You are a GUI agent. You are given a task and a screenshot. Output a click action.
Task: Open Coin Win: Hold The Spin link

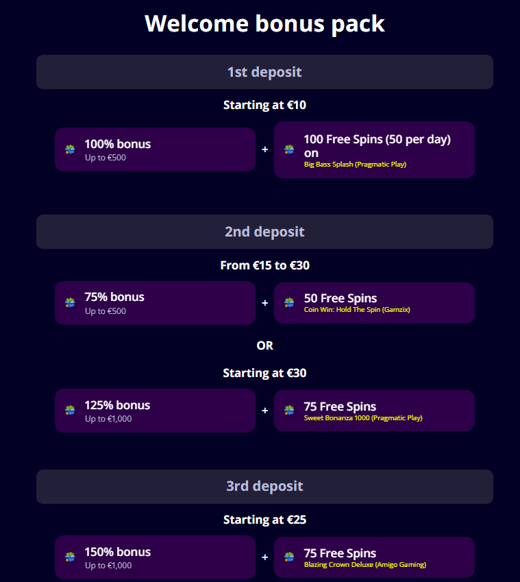[x=356, y=310]
